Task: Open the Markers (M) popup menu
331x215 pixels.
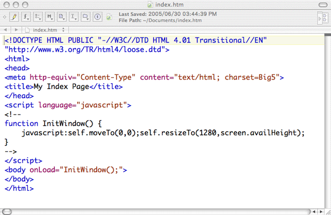Action: 50,17
